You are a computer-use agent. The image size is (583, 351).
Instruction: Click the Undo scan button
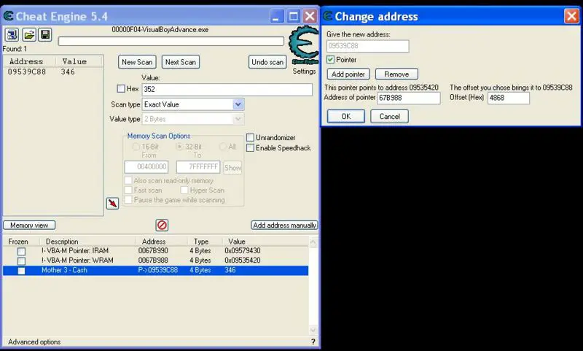tap(267, 62)
